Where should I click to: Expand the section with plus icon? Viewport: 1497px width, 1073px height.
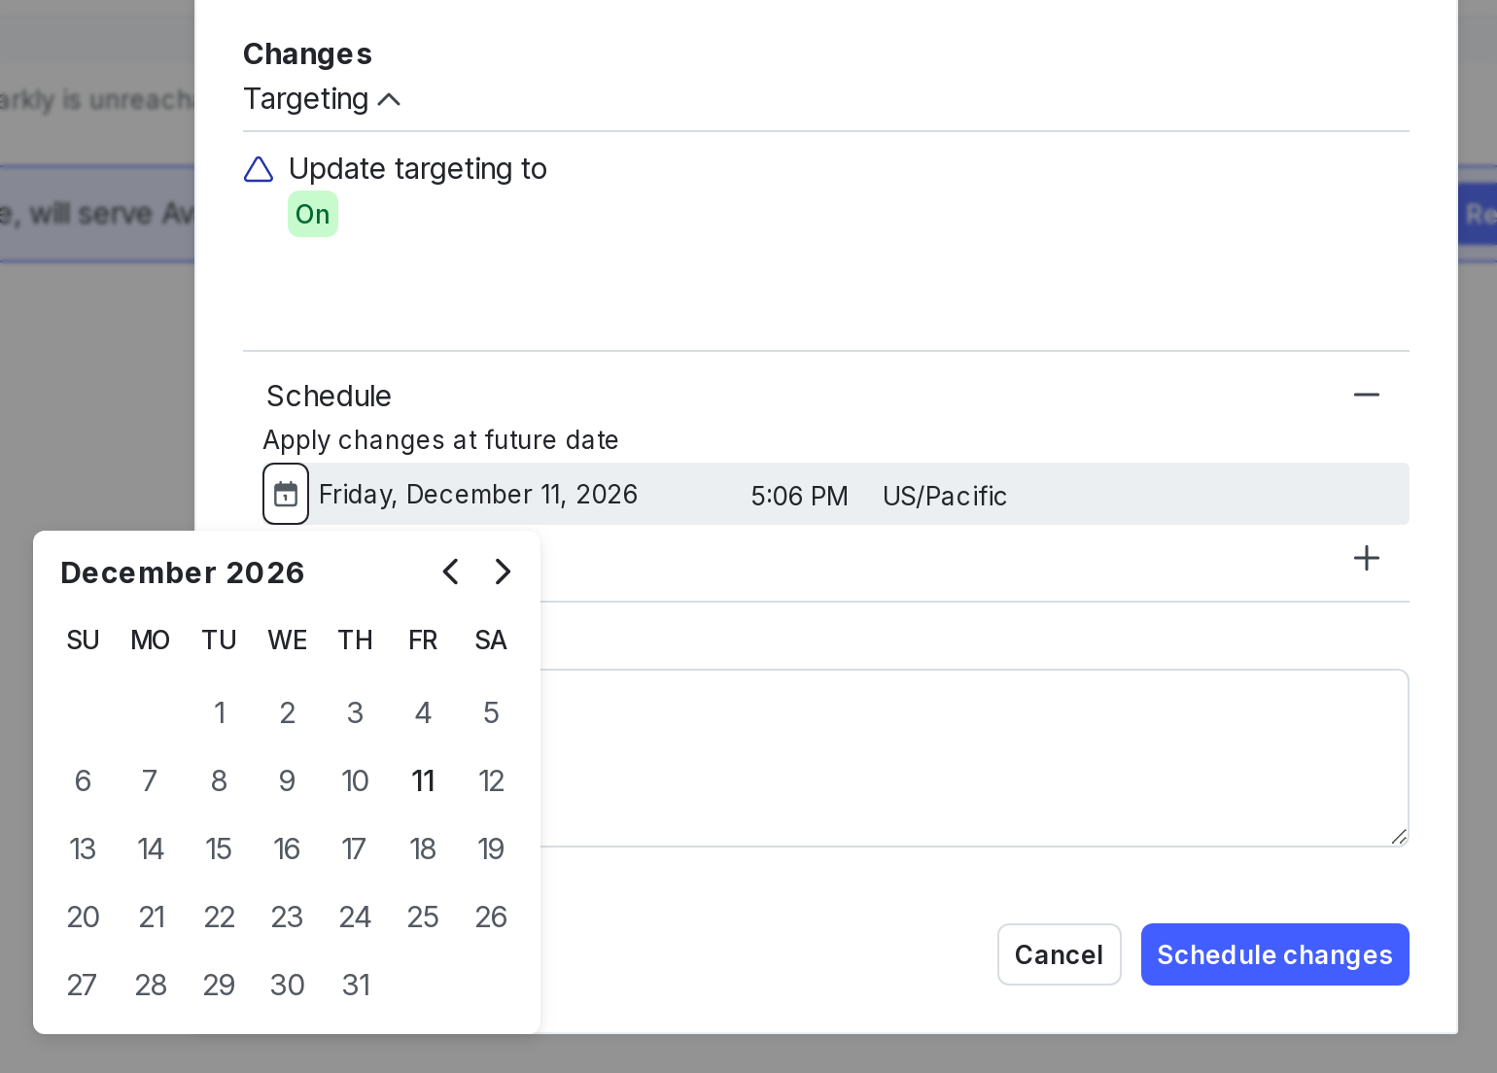1367,558
